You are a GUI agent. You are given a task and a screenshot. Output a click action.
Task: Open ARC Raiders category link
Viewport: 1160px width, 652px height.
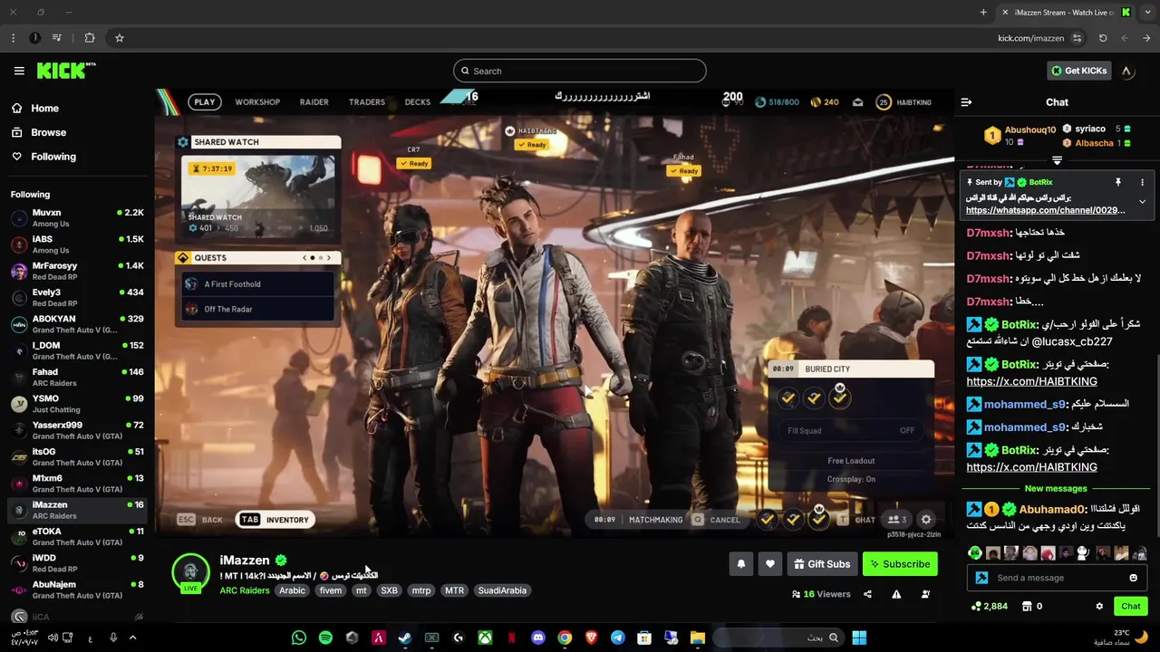coord(245,590)
